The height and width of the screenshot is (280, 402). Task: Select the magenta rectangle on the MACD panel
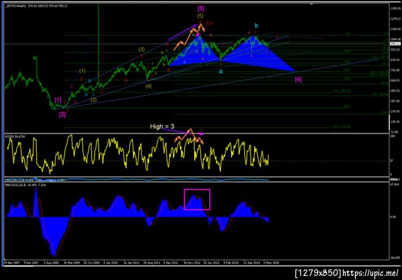[197, 200]
